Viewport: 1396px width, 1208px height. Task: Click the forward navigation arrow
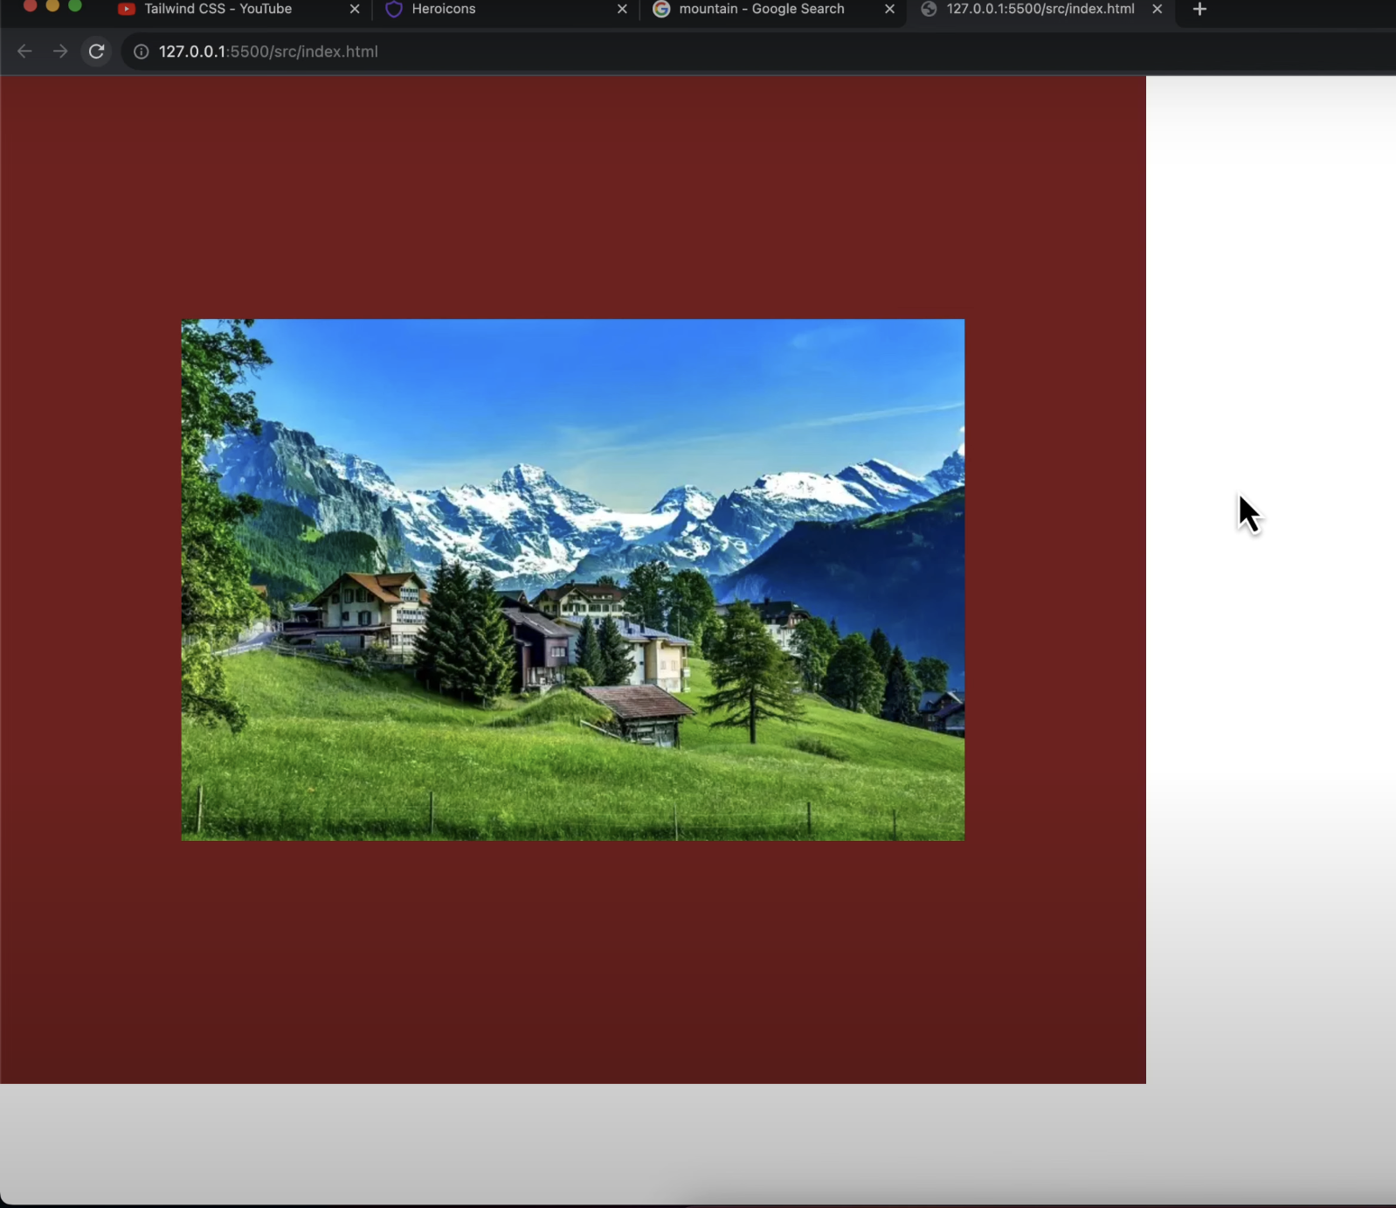pos(59,52)
